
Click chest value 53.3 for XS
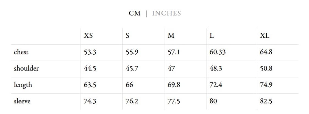click(90, 52)
